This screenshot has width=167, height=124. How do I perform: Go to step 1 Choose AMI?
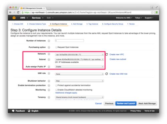coord(17,24)
